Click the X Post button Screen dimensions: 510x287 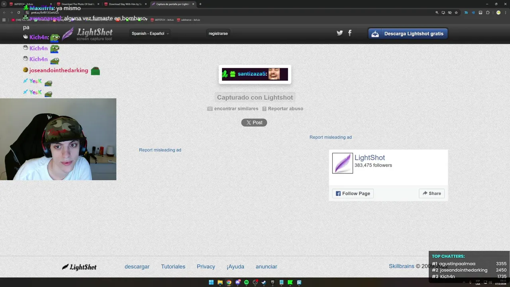[x=254, y=122]
